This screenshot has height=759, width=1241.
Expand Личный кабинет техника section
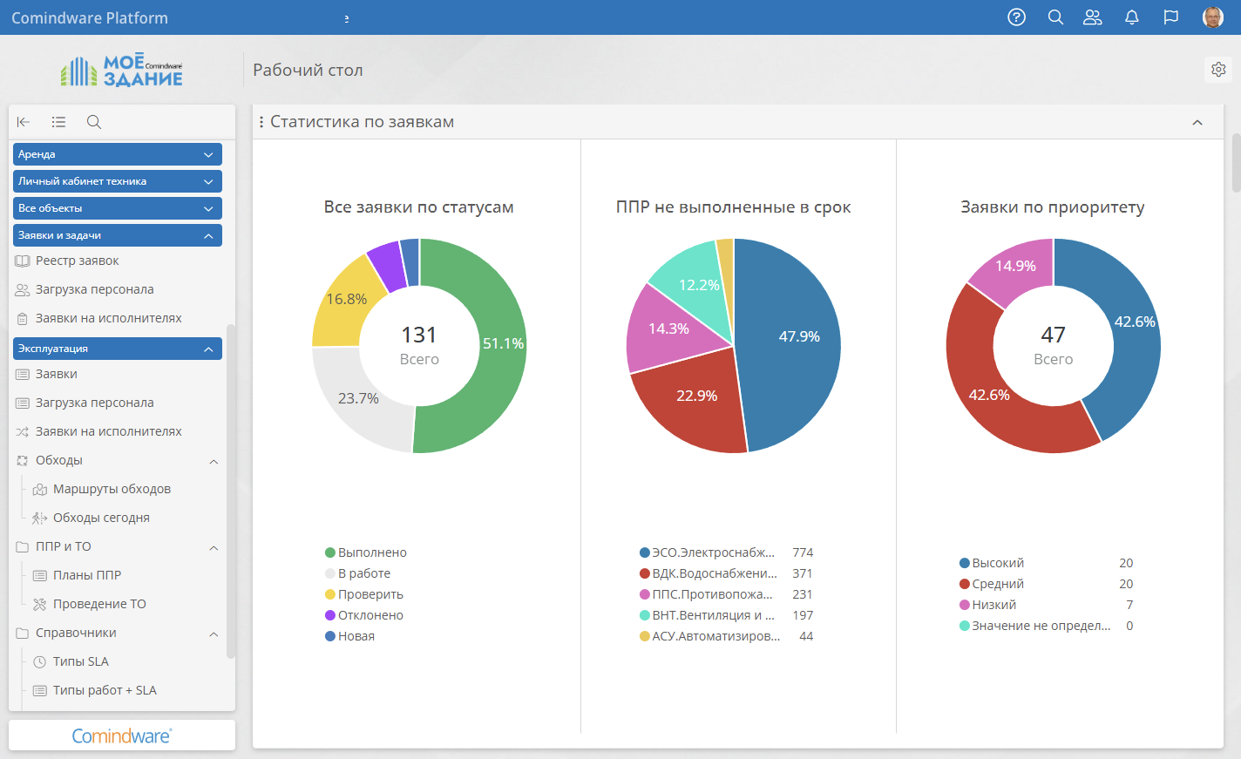118,181
